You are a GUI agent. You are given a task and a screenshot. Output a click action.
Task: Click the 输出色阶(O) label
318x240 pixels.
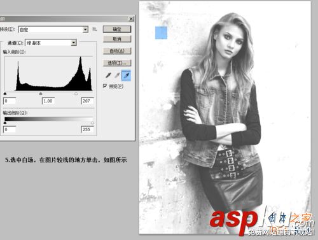pos(15,113)
